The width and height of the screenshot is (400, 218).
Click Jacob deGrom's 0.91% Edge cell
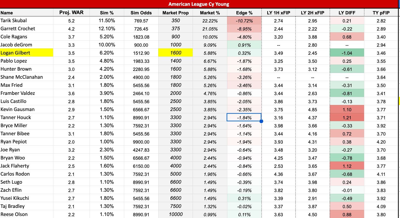244,45
